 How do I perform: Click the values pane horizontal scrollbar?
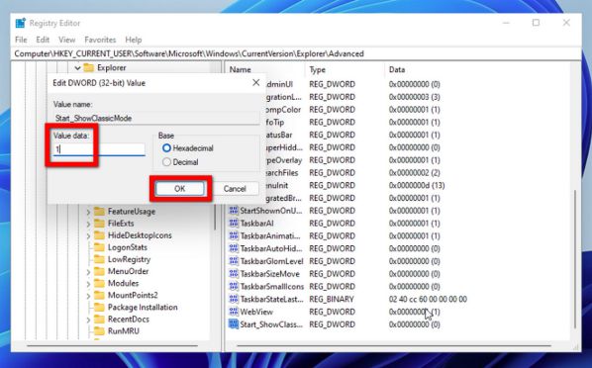(x=394, y=345)
